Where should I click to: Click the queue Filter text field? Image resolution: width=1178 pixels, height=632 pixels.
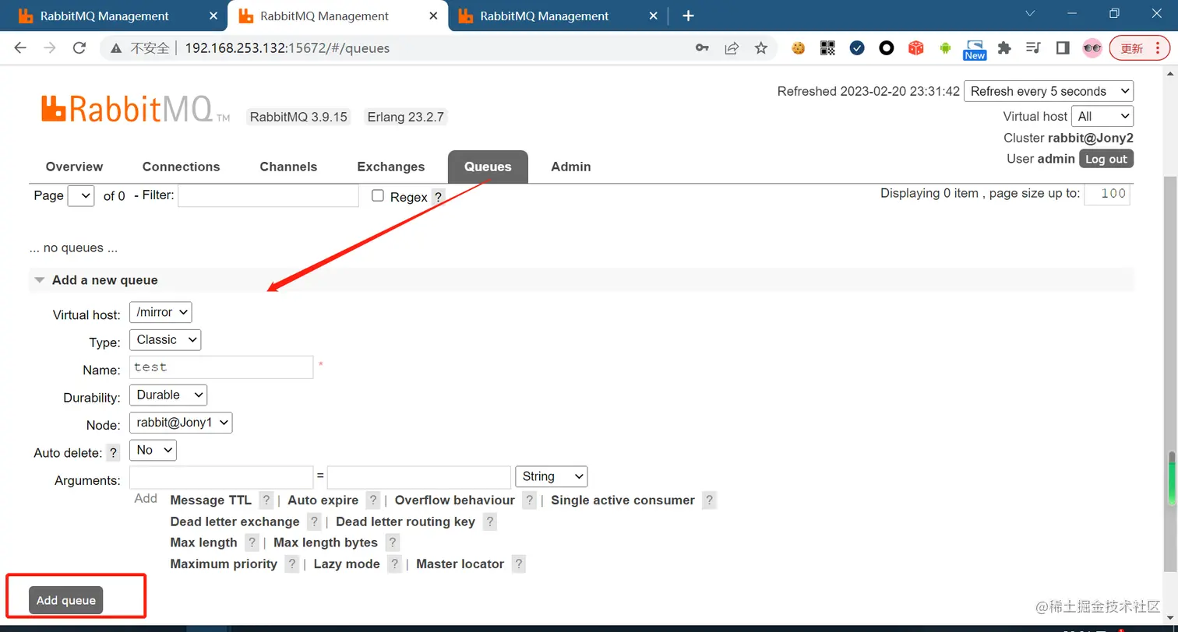click(x=269, y=195)
